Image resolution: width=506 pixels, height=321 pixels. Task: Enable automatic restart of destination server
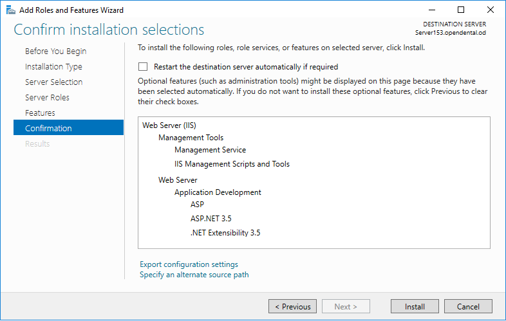tap(143, 67)
